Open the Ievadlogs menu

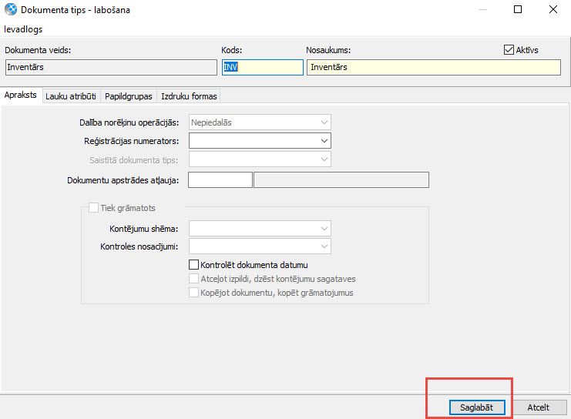23,29
